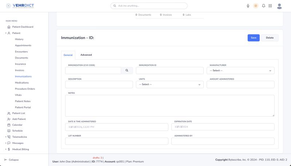Collapse the sidebar using Collapse
The image size is (291, 166).
coord(12,159)
